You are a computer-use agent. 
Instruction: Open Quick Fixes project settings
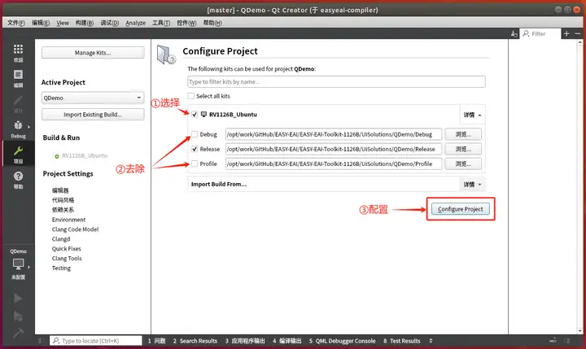tap(66, 248)
